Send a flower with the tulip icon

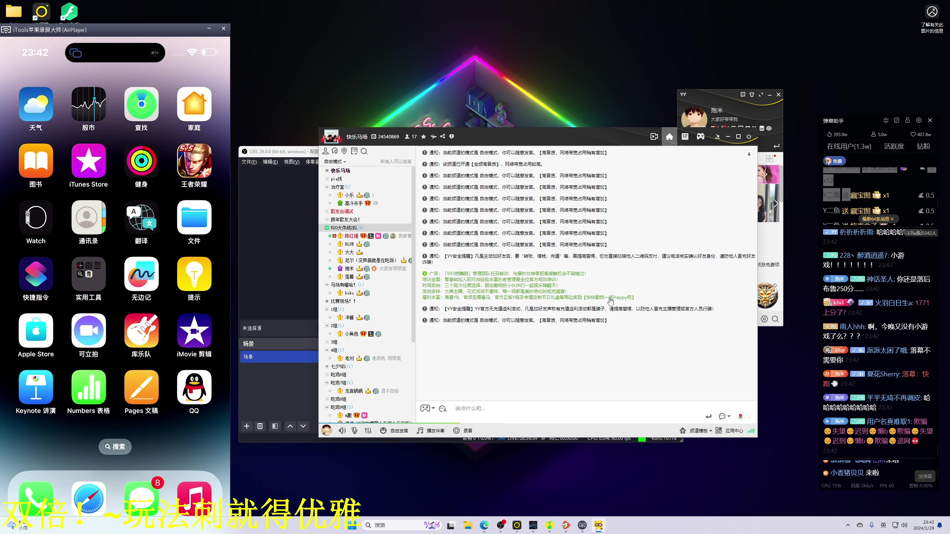(x=740, y=416)
